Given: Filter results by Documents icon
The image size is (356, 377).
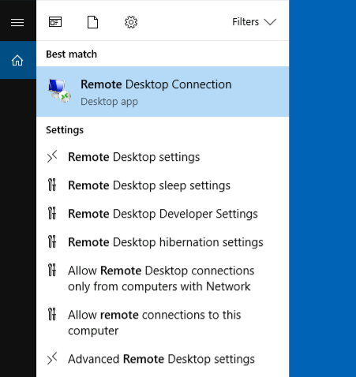Looking at the screenshot, I should 92,22.
